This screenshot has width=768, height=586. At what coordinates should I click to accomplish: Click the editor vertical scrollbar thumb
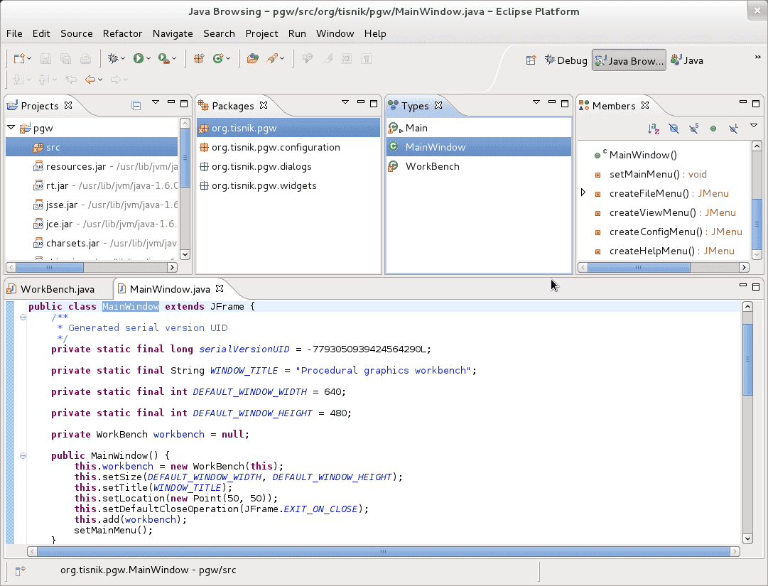(747, 359)
